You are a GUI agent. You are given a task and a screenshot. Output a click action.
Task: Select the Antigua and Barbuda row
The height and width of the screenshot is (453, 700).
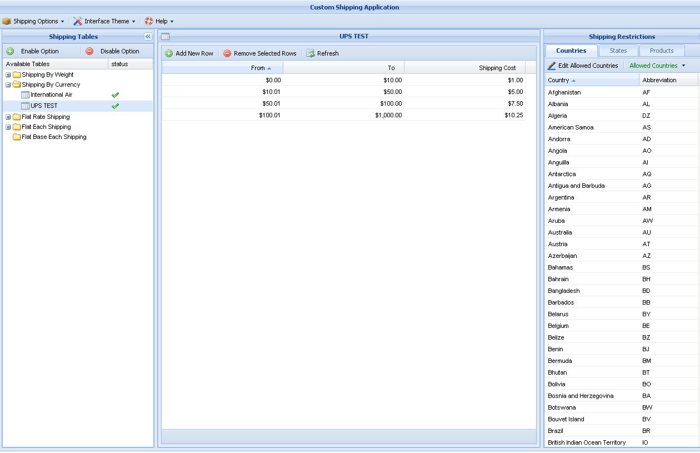pos(622,186)
